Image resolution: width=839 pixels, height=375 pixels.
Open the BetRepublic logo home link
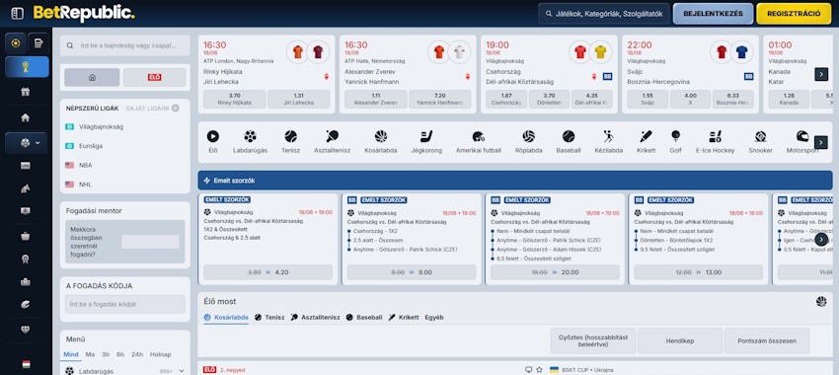[x=84, y=14]
